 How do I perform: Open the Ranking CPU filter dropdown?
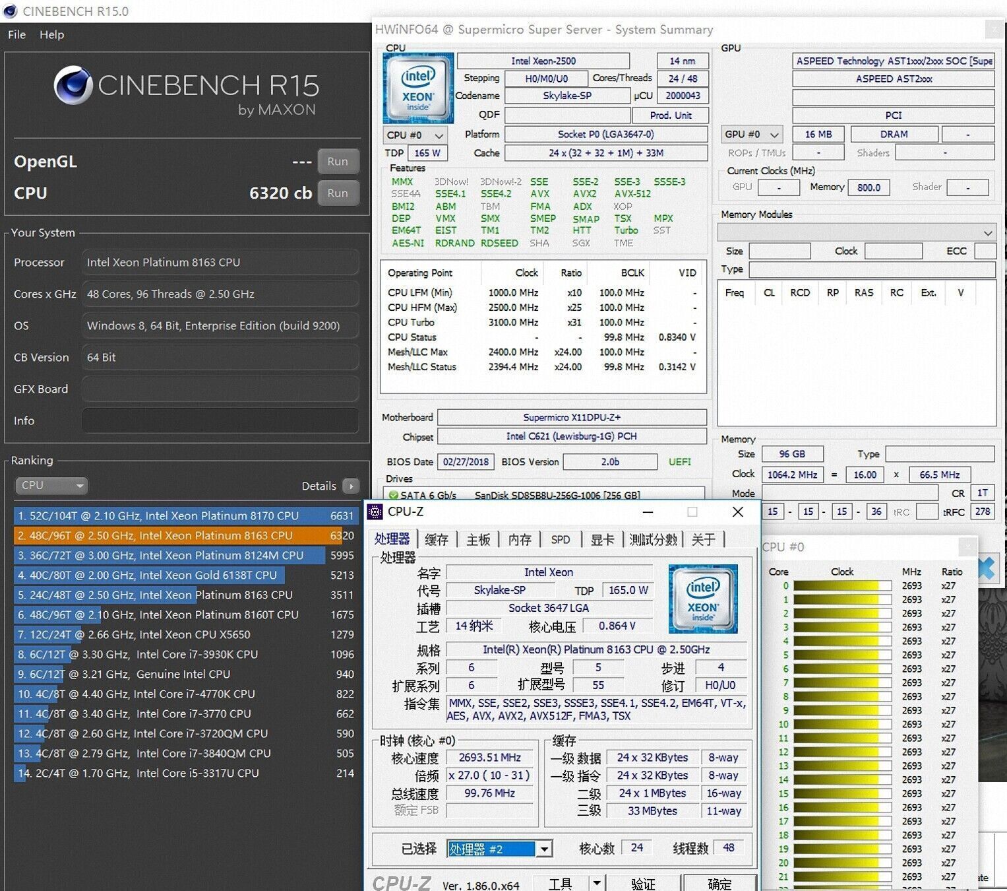[51, 486]
